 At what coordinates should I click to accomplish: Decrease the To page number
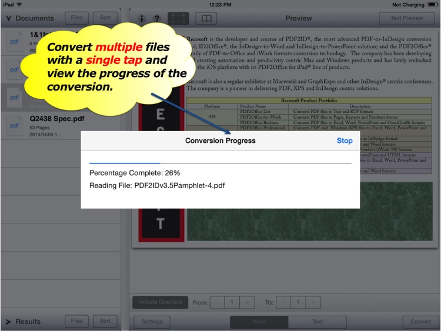point(283,303)
